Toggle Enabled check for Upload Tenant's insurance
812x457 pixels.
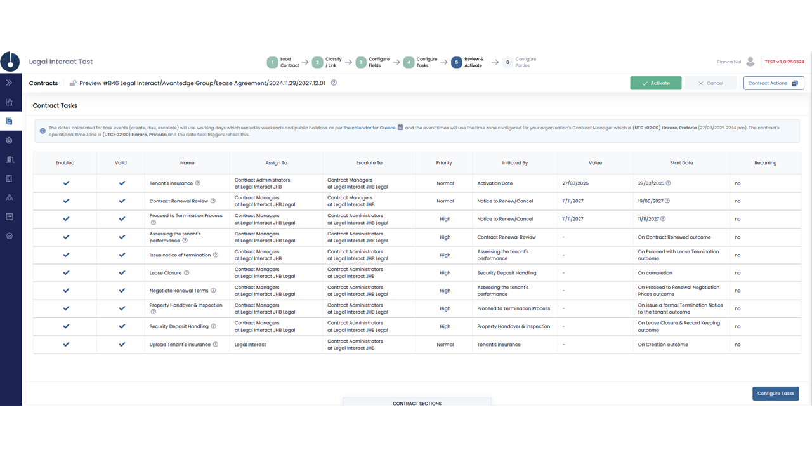[66, 345]
